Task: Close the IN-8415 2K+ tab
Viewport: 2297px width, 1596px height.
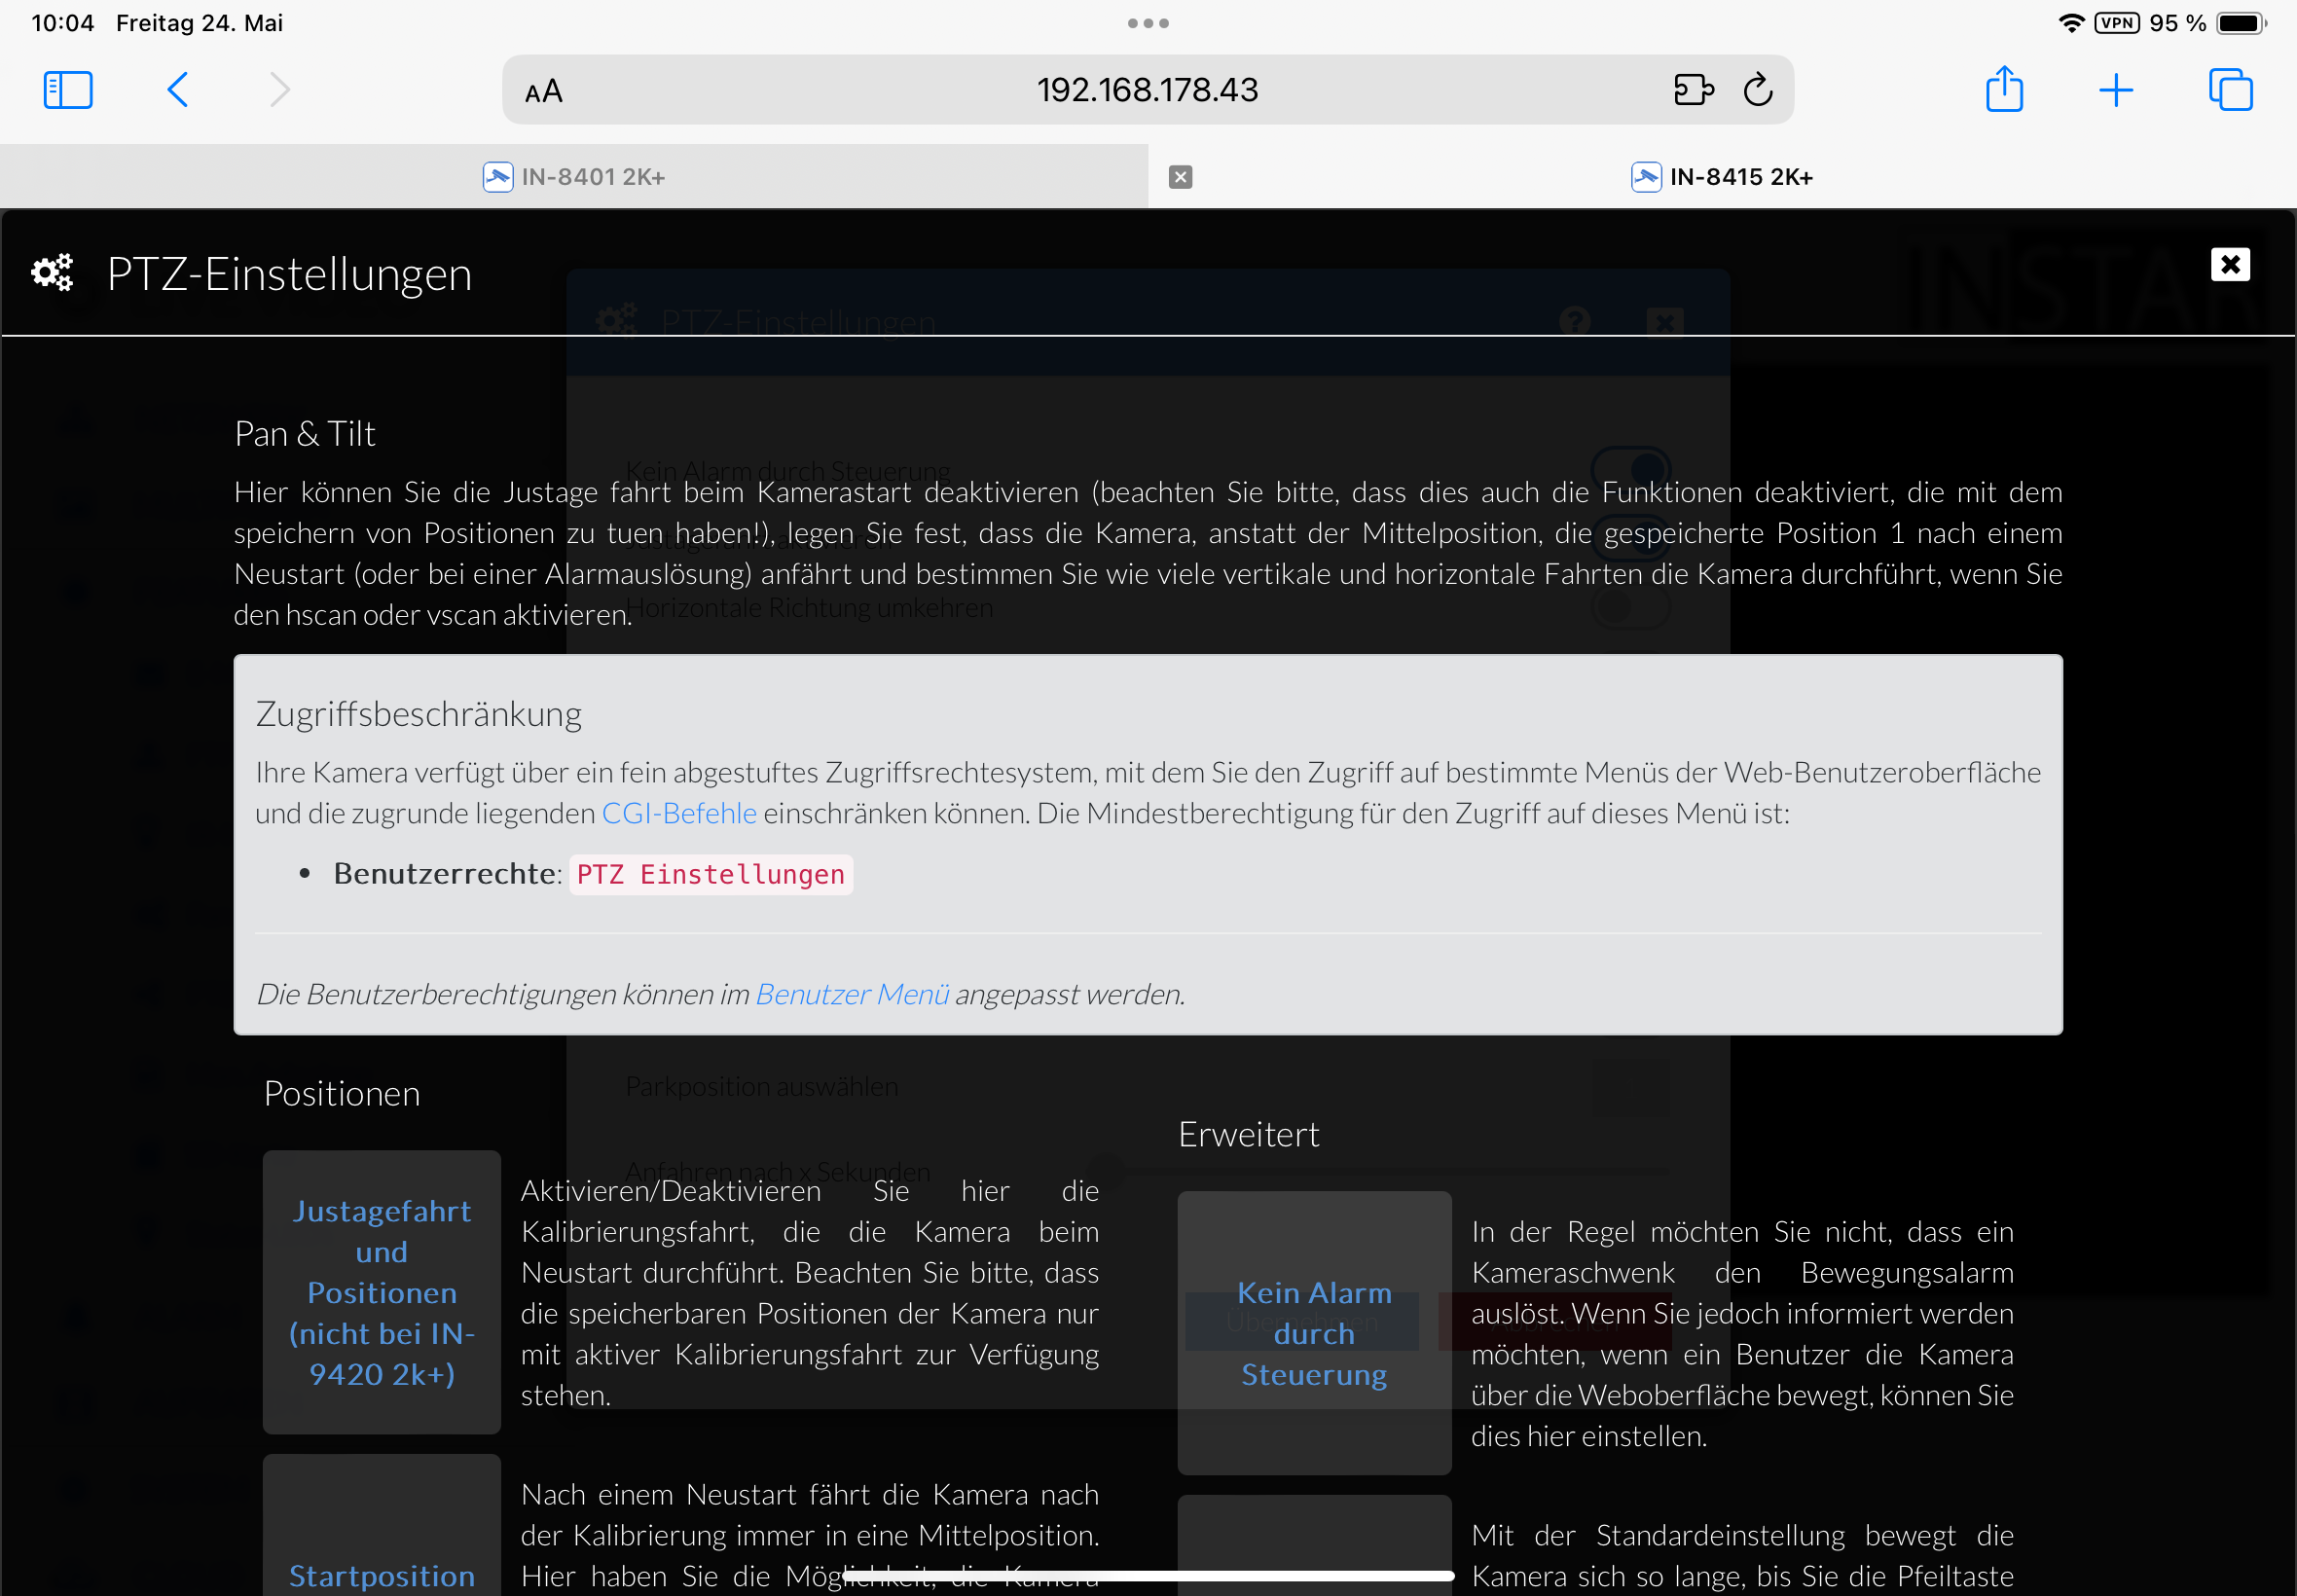Action: click(x=1180, y=177)
